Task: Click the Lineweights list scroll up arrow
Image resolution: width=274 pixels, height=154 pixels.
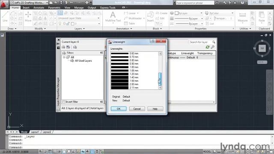Action: pos(160,53)
